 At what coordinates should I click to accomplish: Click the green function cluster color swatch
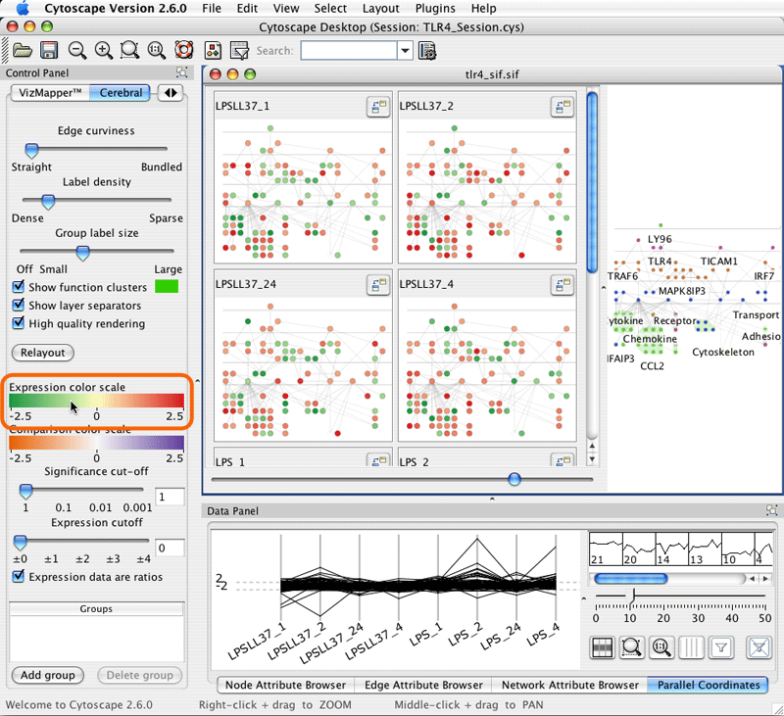pos(167,286)
